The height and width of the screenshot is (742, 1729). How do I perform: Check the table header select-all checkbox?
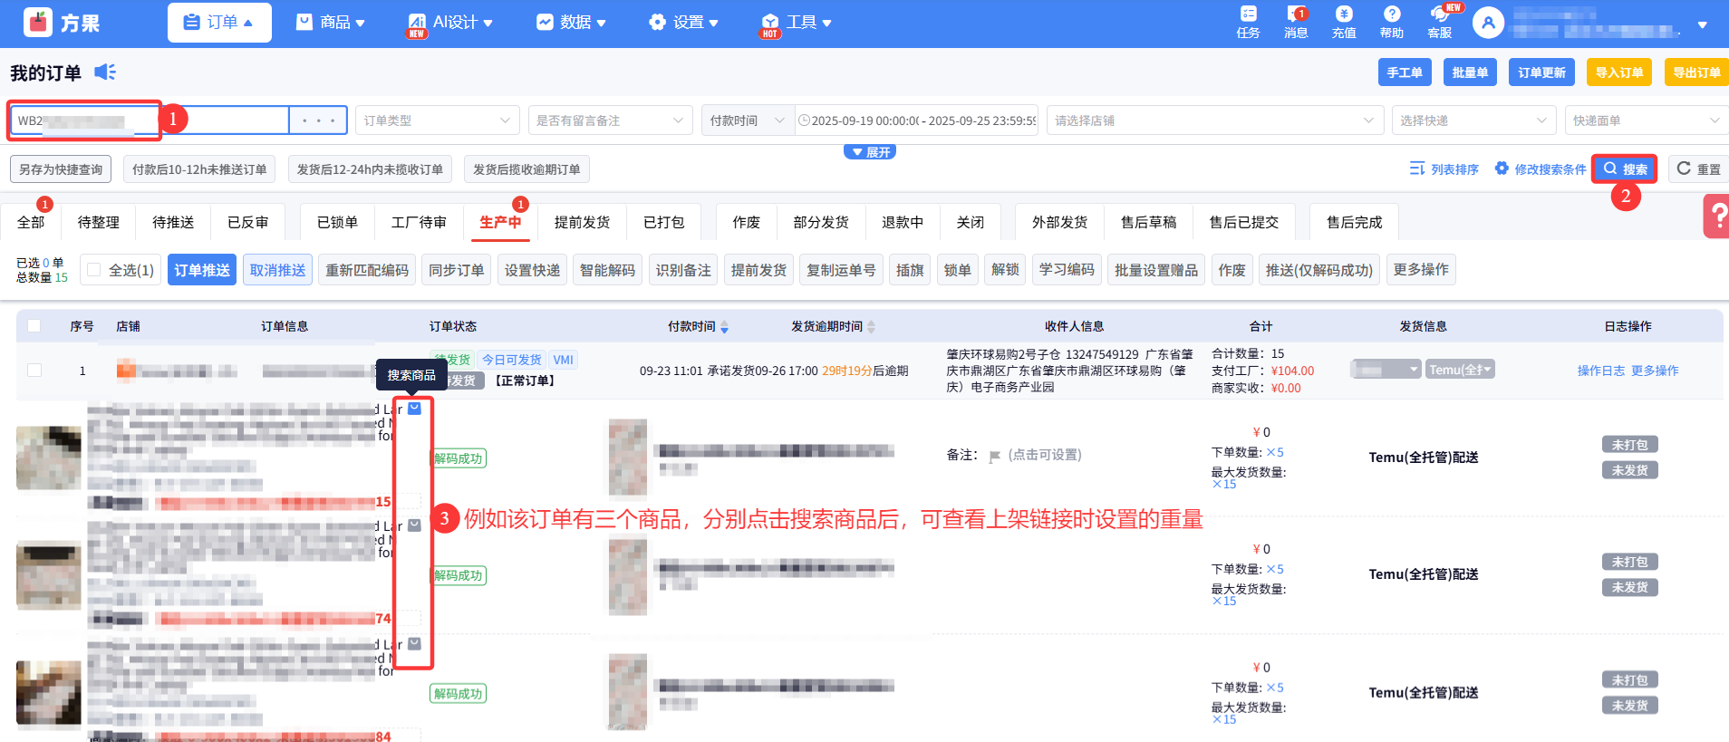tap(34, 326)
